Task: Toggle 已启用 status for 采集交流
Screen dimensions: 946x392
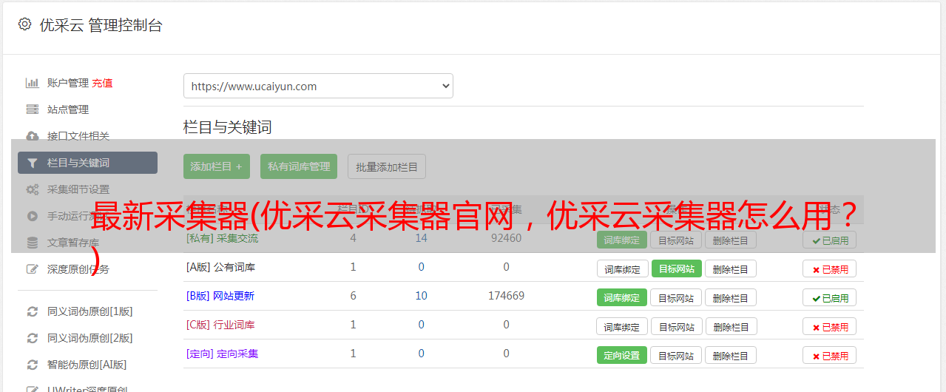Action: (830, 240)
